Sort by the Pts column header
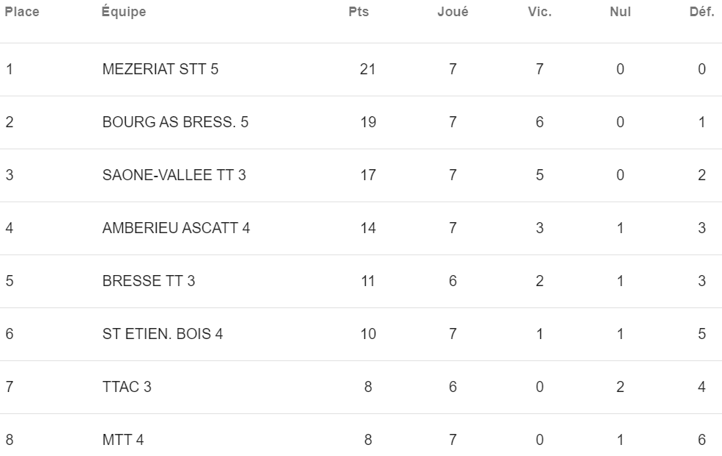The width and height of the screenshot is (722, 456). 358,12
